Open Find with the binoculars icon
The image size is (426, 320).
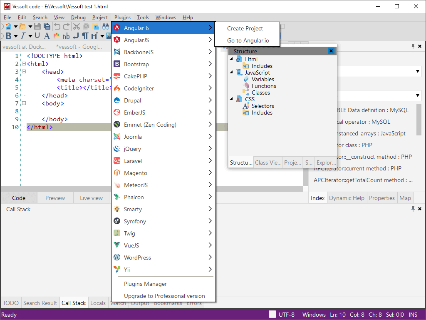[106, 26]
